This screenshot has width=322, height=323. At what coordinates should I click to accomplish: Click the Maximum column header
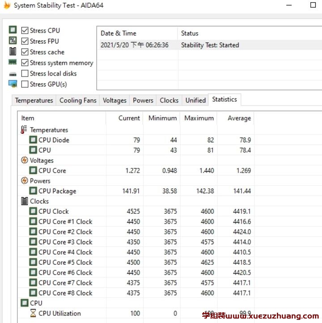click(199, 118)
